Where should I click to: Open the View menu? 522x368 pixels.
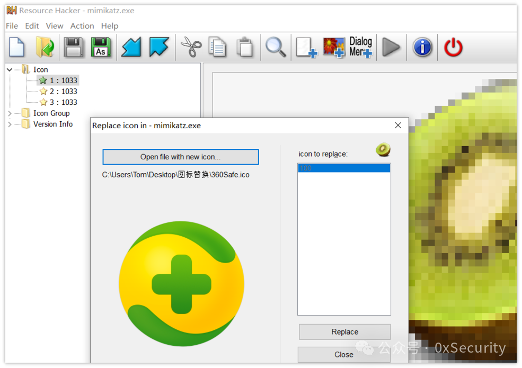coord(55,25)
